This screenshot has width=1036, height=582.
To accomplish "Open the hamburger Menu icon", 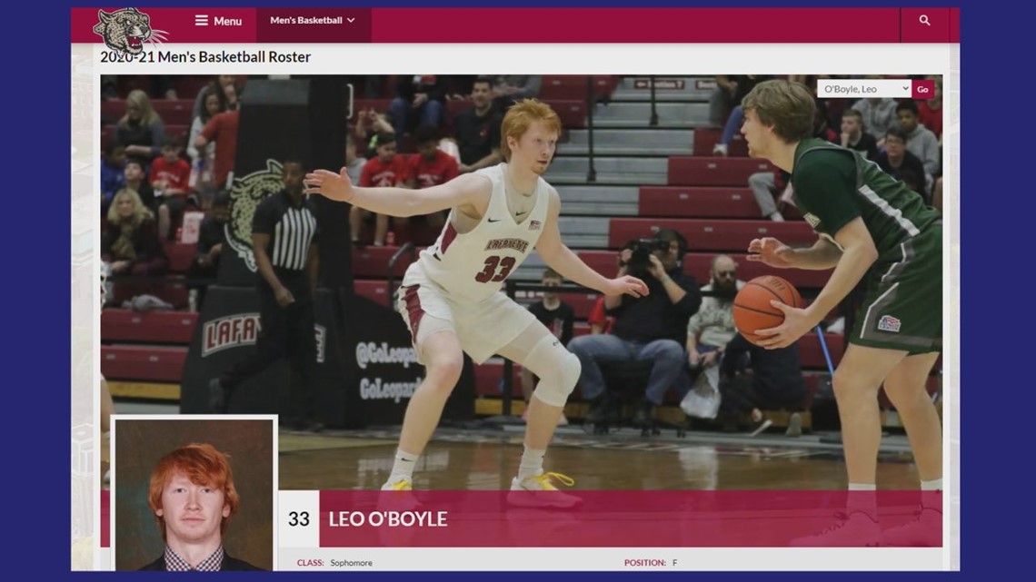I will coord(202,21).
